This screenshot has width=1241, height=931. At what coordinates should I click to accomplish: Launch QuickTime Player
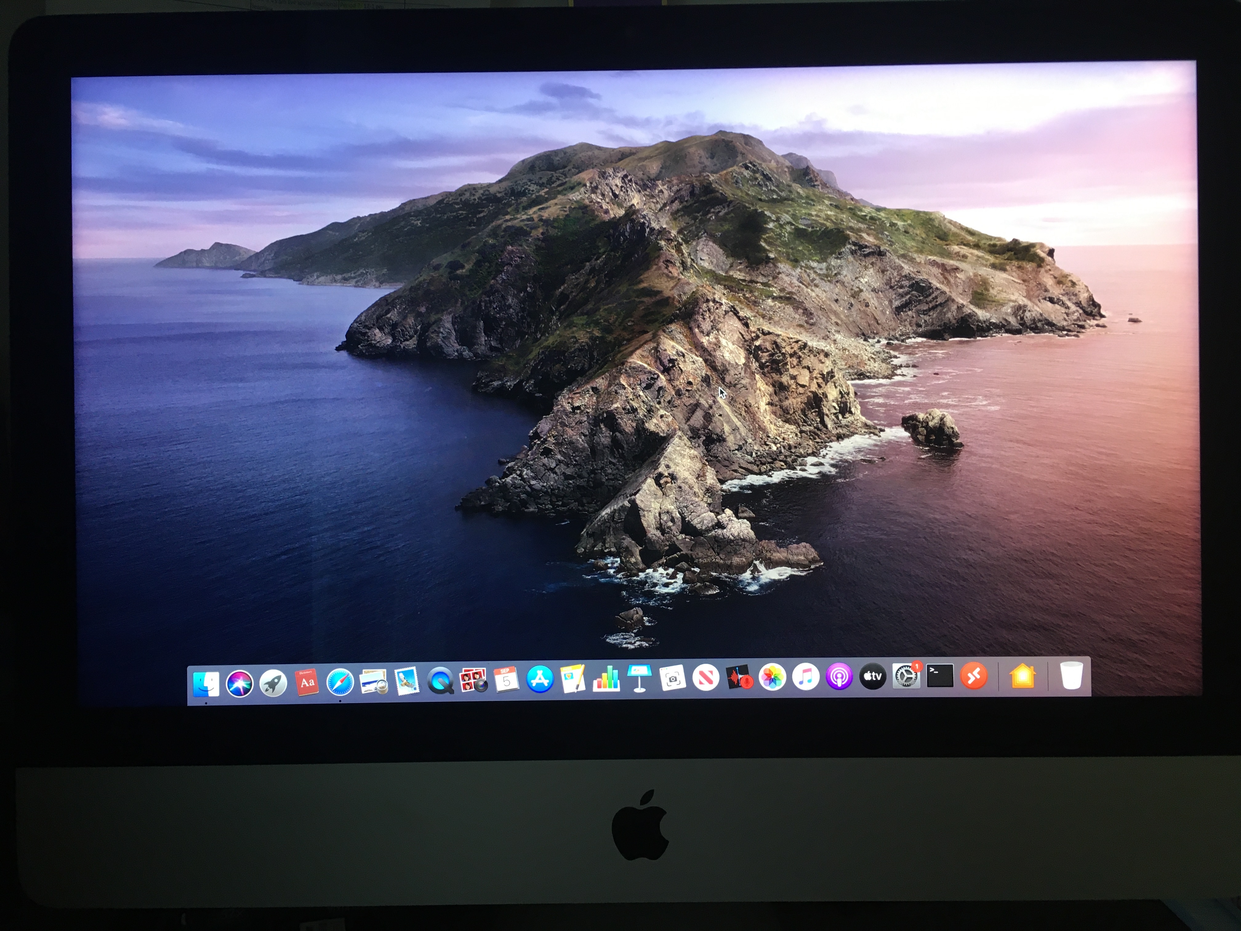440,681
